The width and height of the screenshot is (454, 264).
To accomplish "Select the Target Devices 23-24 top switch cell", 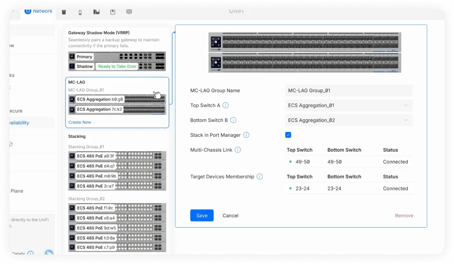I will (303, 188).
